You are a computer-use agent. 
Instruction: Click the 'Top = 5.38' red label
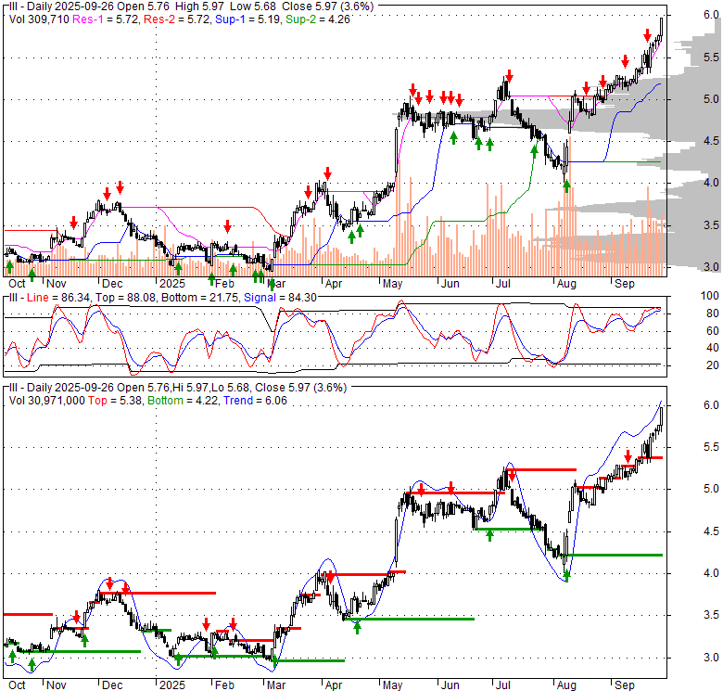[x=115, y=401]
